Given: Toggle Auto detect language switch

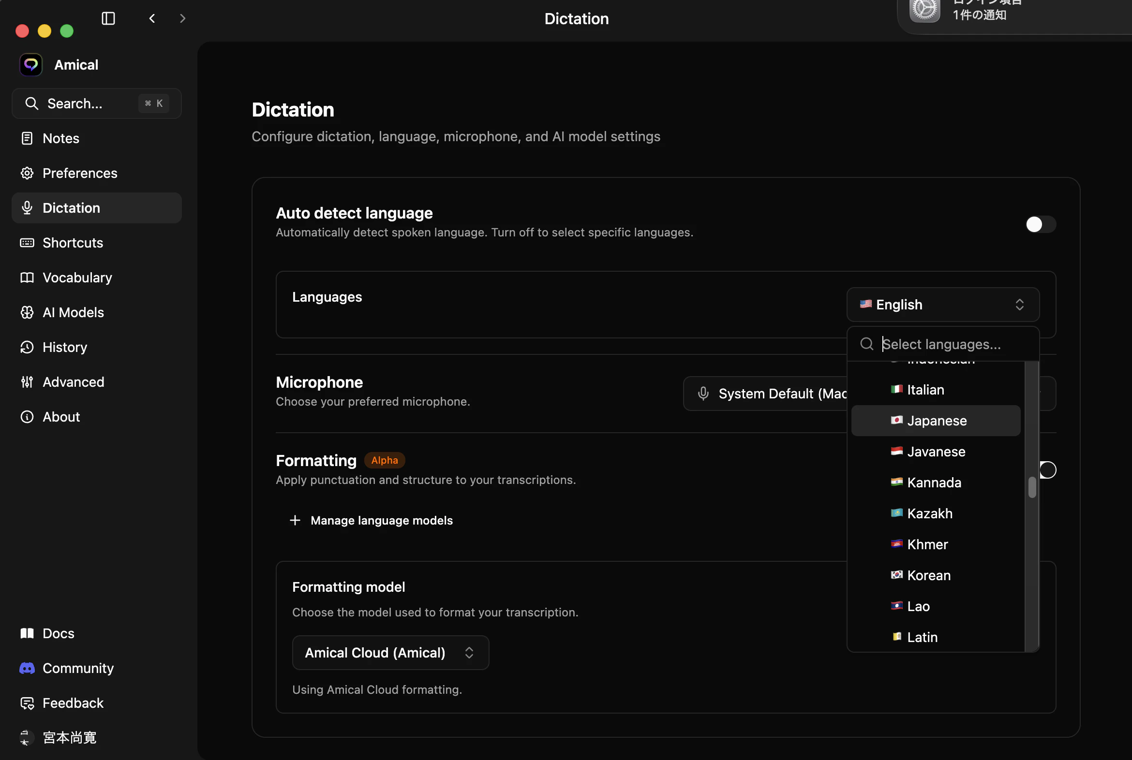Looking at the screenshot, I should pos(1041,224).
